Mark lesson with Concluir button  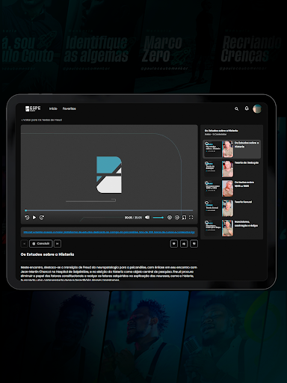coord(41,244)
